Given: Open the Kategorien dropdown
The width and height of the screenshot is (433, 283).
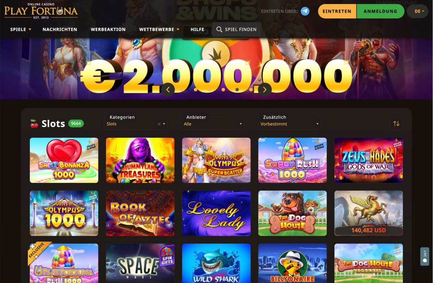Looking at the screenshot, I should tap(136, 124).
